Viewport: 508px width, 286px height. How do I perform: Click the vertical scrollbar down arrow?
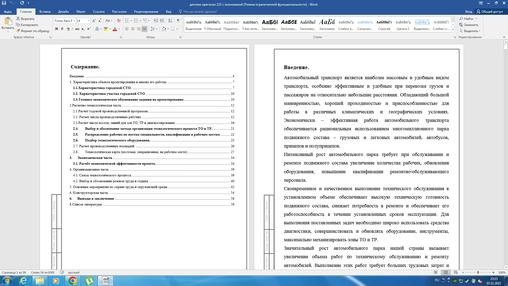point(506,267)
